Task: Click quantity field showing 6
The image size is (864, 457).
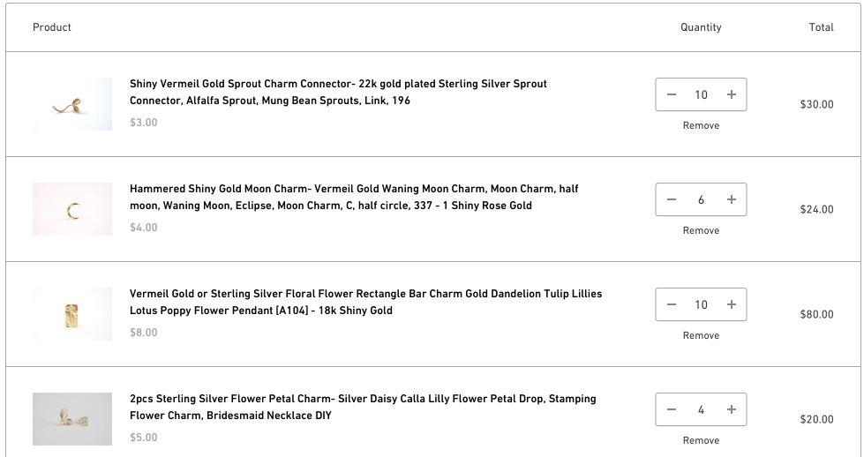Action: (701, 199)
